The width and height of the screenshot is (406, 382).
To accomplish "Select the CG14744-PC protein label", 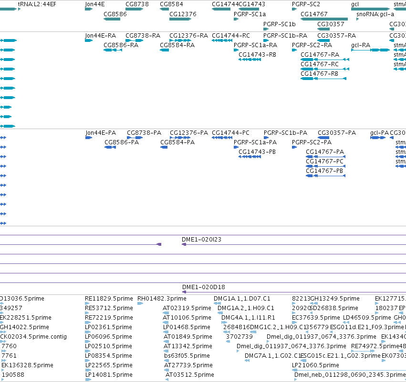I will click(x=230, y=132).
